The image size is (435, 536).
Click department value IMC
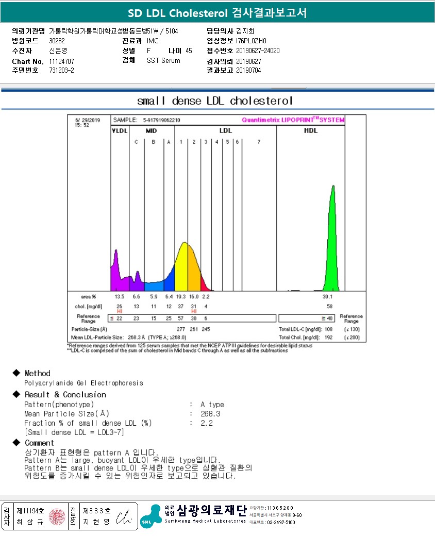153,41
